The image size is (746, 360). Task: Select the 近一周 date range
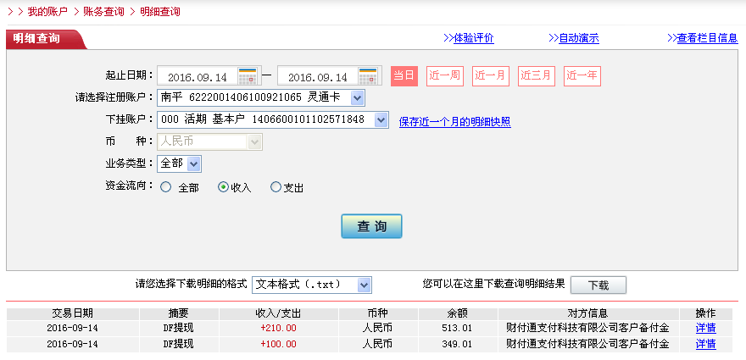pos(445,76)
